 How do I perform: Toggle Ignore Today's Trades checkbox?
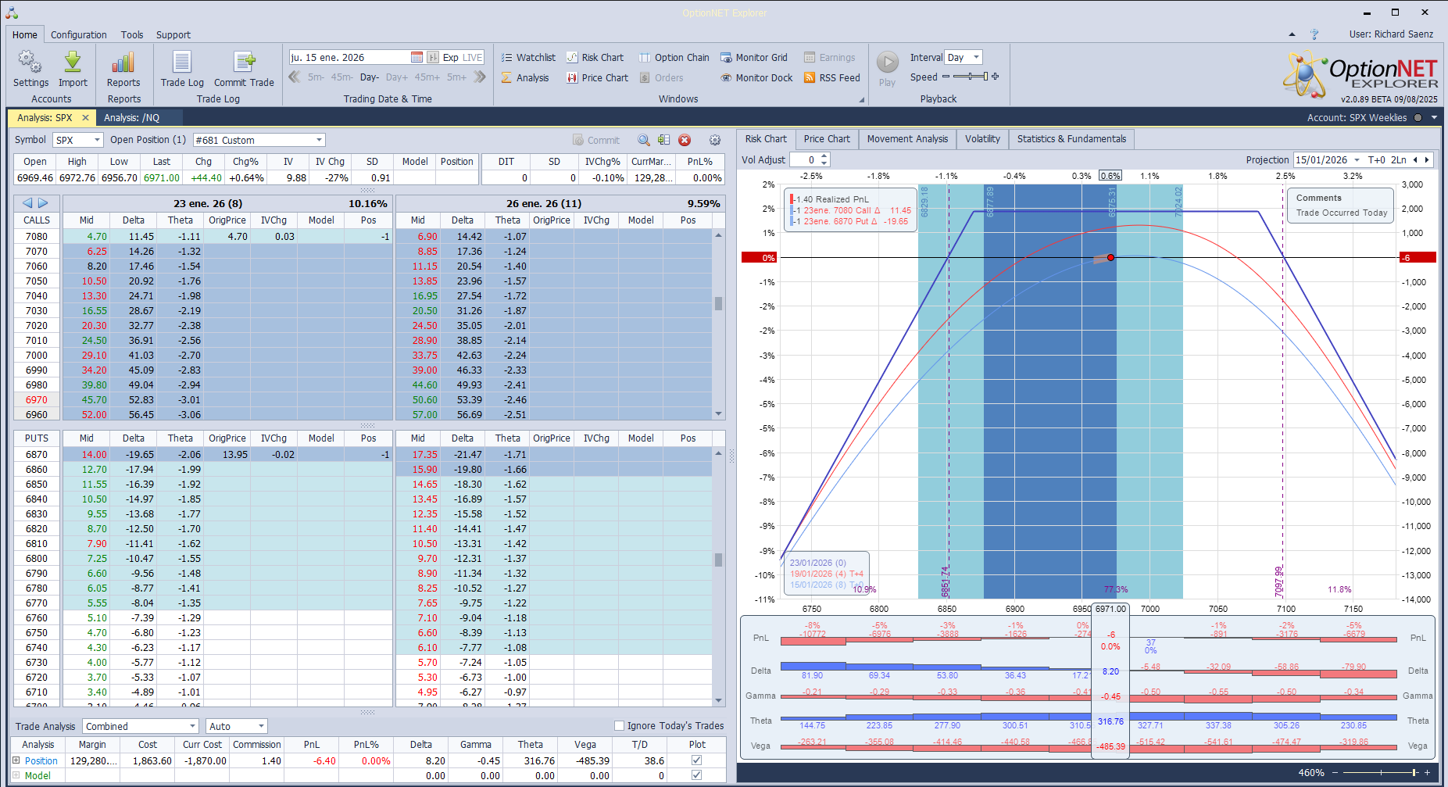point(620,725)
